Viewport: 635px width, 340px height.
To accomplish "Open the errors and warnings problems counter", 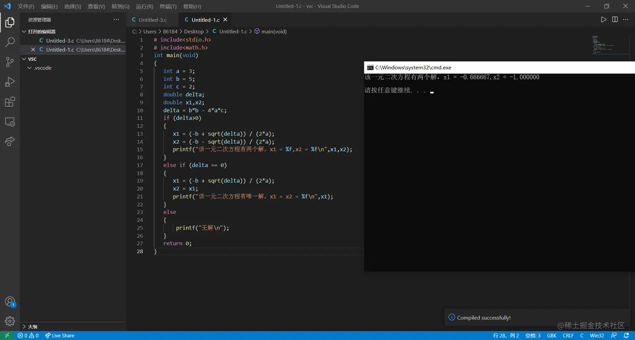I will point(28,335).
